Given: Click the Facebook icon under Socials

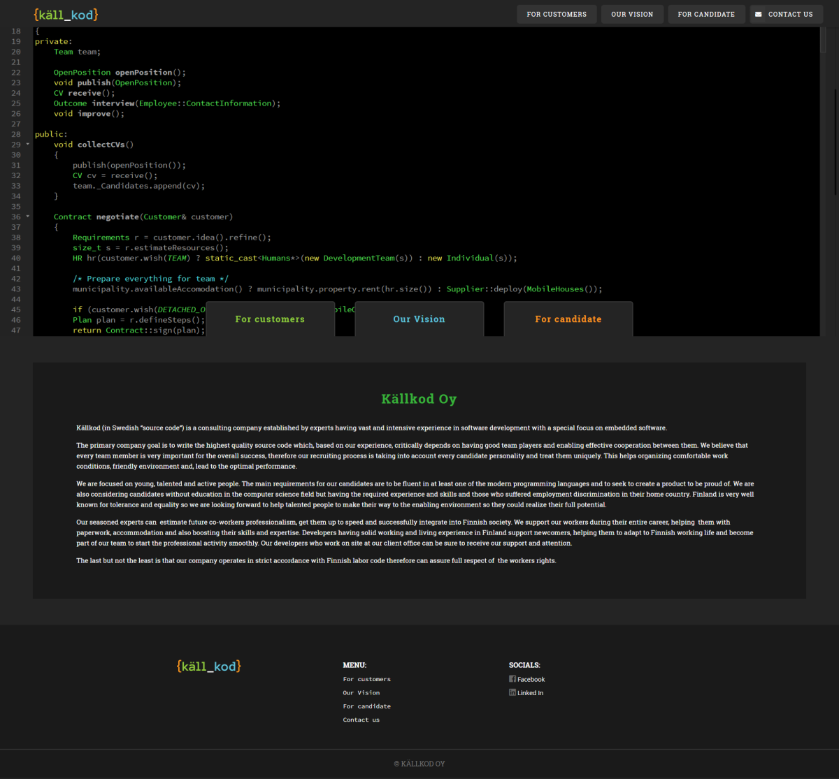Looking at the screenshot, I should (x=512, y=679).
